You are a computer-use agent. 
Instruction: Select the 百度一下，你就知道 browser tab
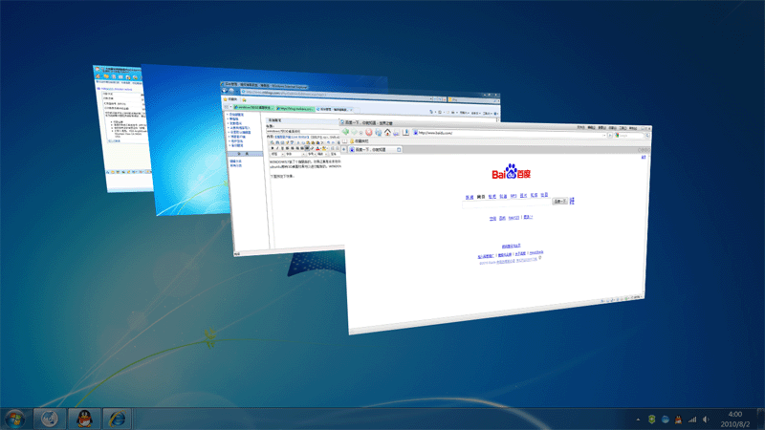[x=375, y=150]
